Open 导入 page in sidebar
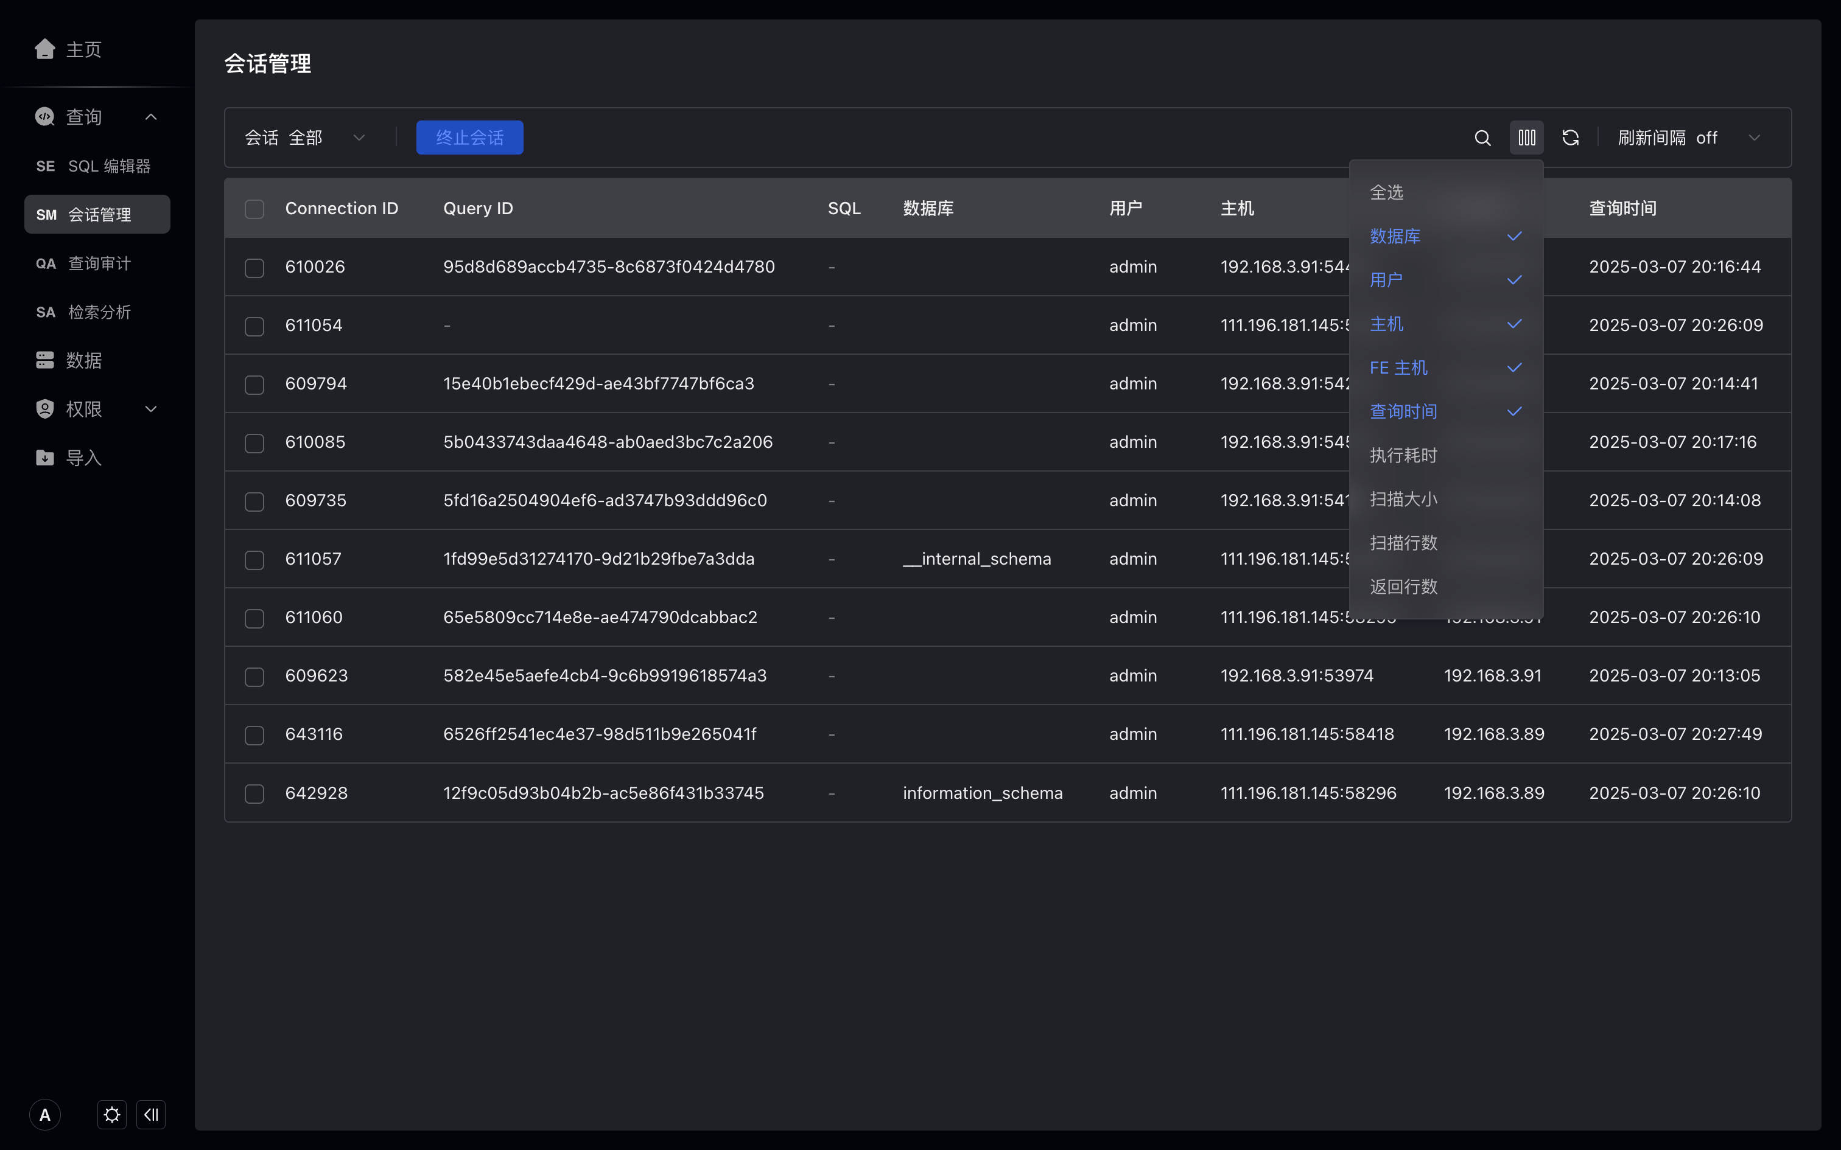 [83, 457]
